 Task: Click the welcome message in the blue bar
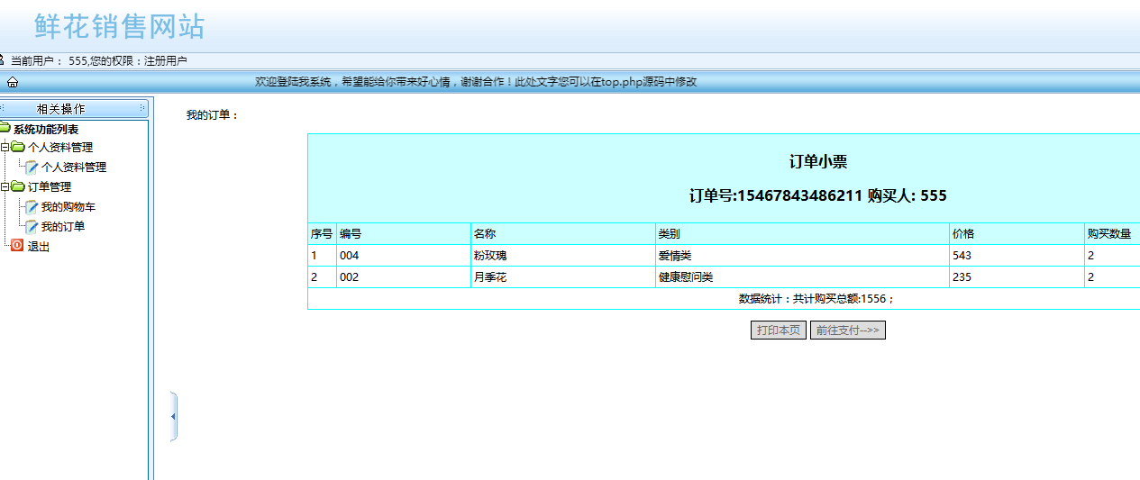pyautogui.click(x=476, y=82)
